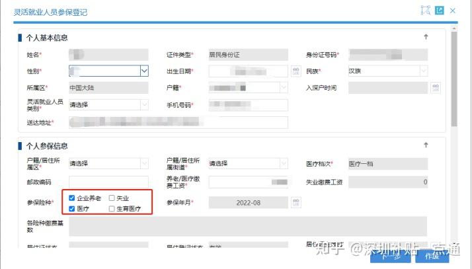Click the 姓名 field
The image size is (472, 269).
click(108, 54)
